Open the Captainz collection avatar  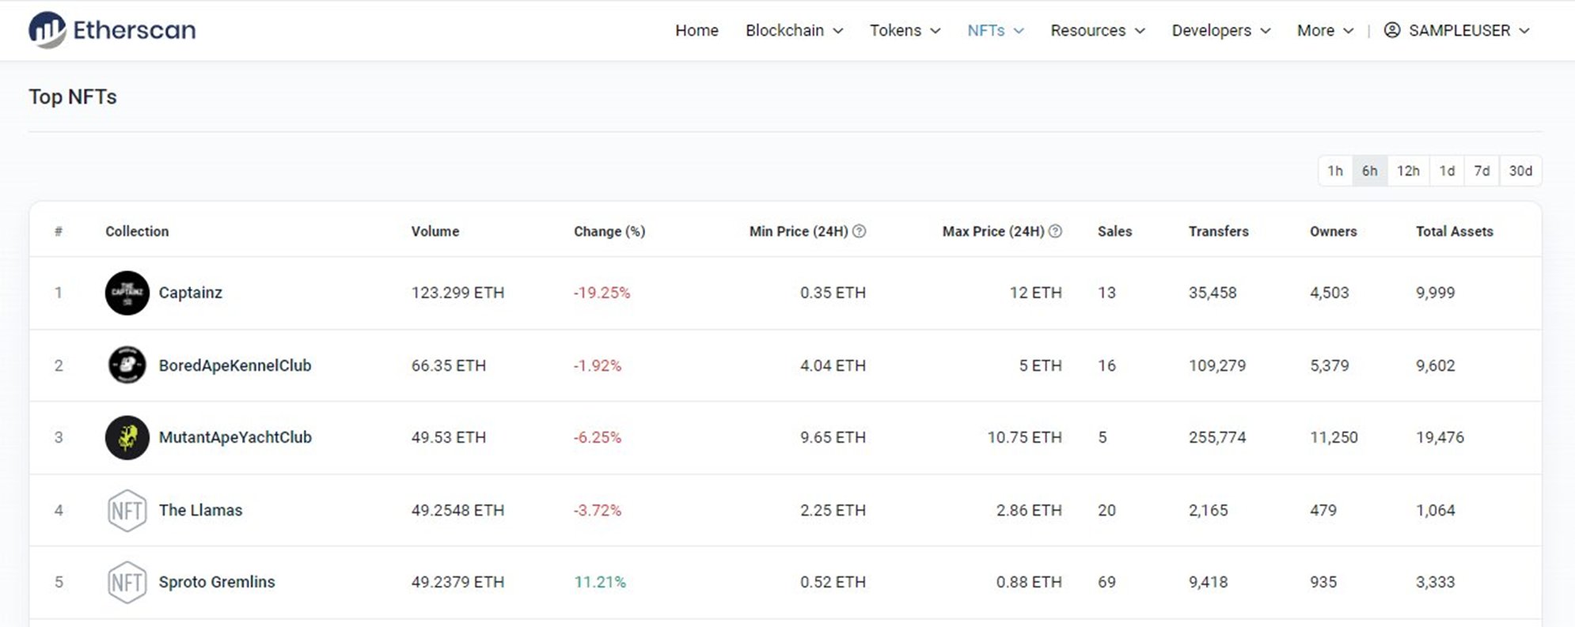tap(127, 293)
